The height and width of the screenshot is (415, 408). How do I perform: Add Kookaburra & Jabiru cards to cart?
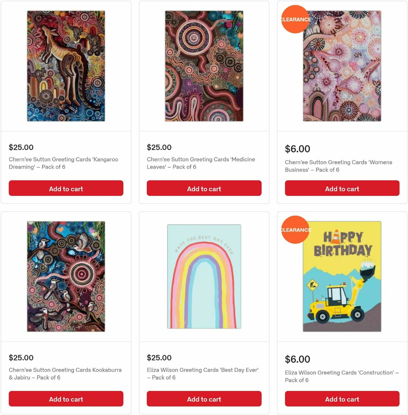pyautogui.click(x=66, y=399)
